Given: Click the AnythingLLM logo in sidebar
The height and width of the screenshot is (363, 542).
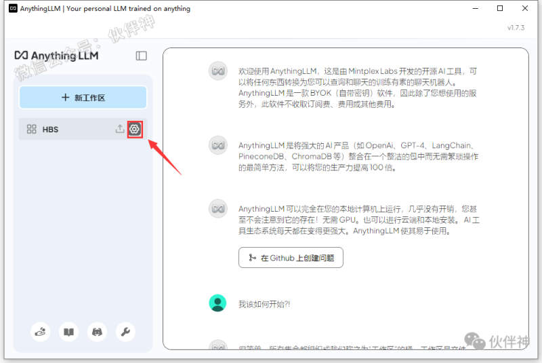Looking at the screenshot, I should click(x=57, y=56).
